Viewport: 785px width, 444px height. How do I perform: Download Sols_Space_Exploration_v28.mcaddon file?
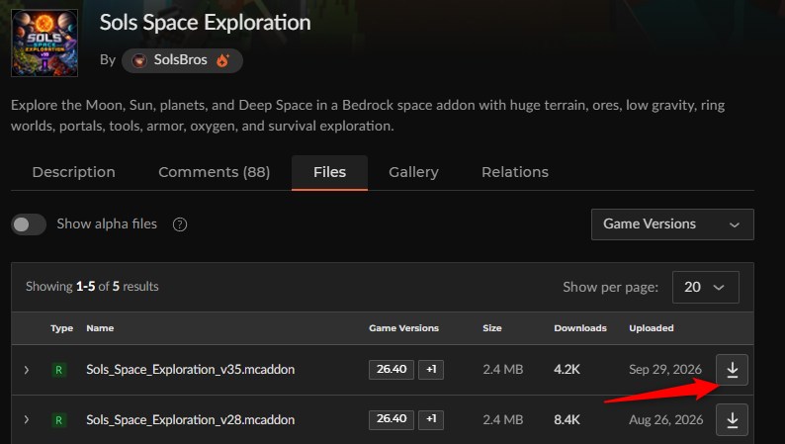(x=732, y=419)
